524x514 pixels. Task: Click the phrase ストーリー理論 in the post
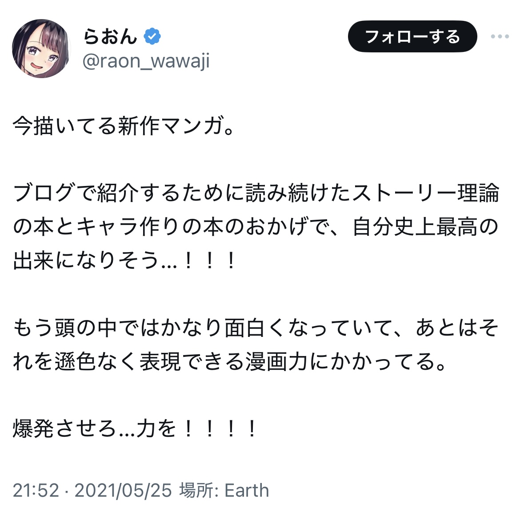point(427,194)
